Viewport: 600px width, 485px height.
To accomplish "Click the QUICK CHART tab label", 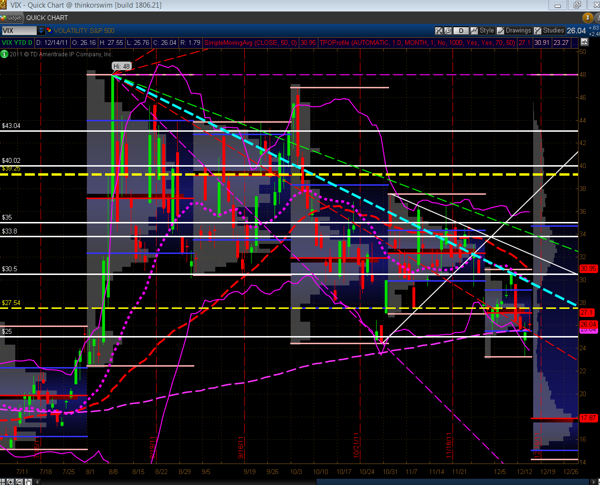I will coord(47,18).
